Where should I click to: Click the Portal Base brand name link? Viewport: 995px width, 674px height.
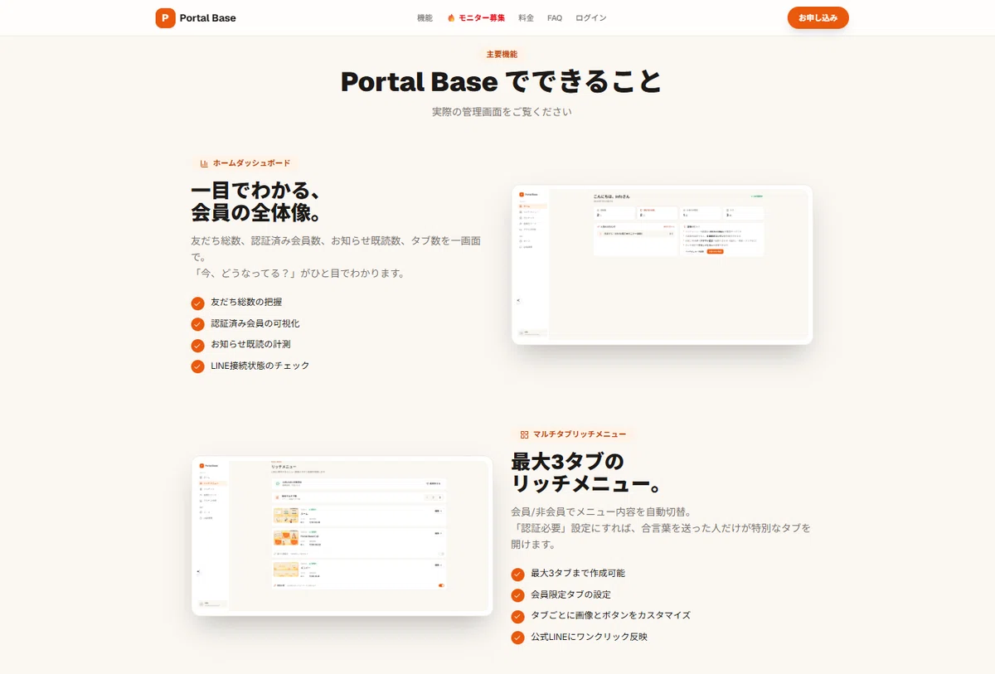[207, 17]
